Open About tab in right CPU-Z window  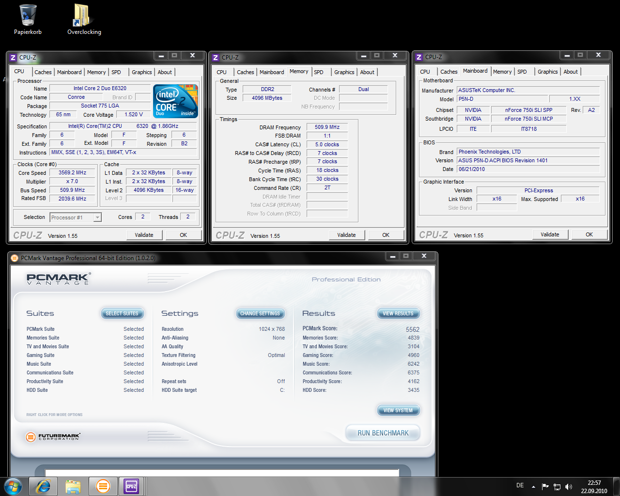571,72
